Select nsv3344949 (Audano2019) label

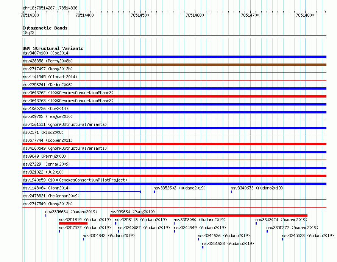pos(200,228)
